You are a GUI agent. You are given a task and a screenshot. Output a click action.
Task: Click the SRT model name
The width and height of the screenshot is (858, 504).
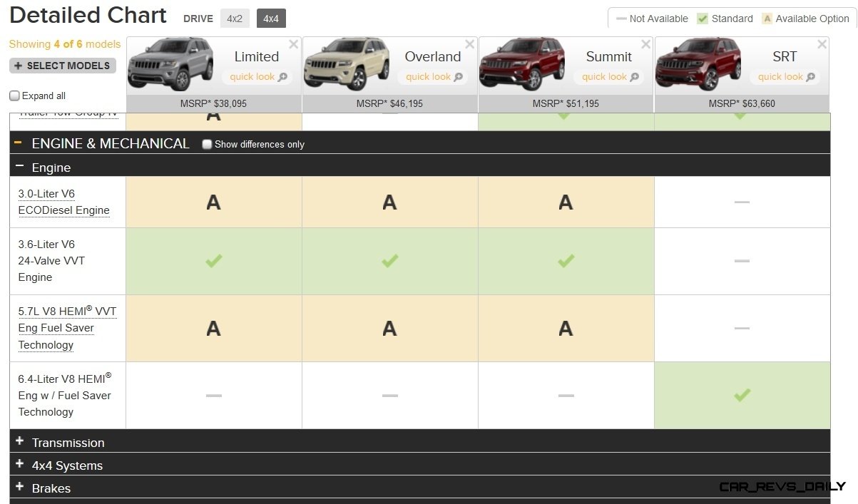(x=785, y=56)
